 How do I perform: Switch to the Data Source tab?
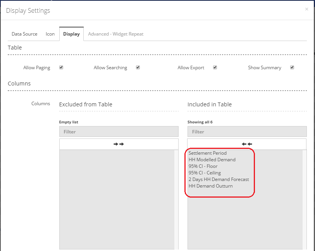coord(24,34)
